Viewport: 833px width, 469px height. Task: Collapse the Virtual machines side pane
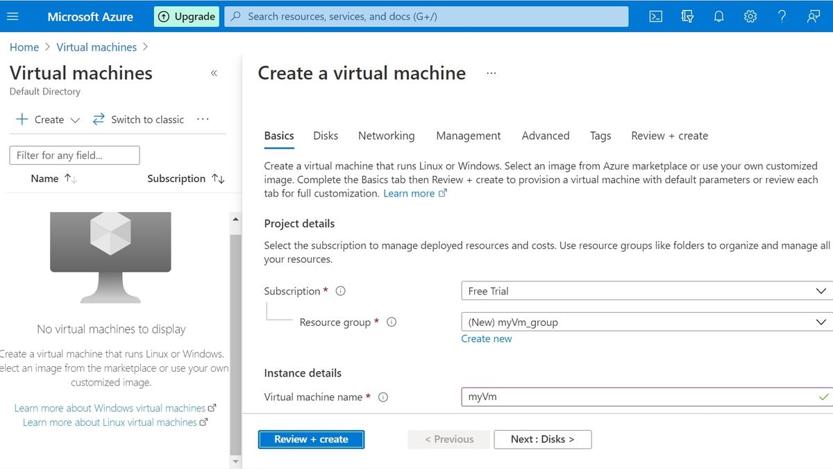[x=214, y=72]
